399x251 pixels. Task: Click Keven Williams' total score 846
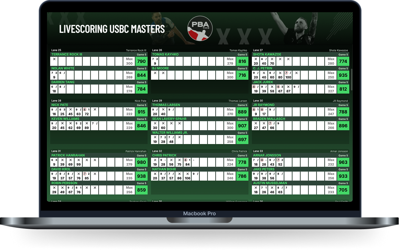(x=141, y=126)
